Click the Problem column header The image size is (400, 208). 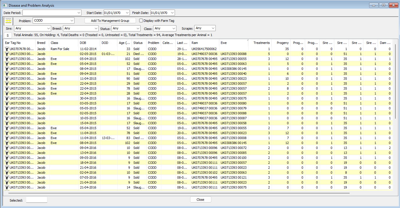(x=154, y=43)
